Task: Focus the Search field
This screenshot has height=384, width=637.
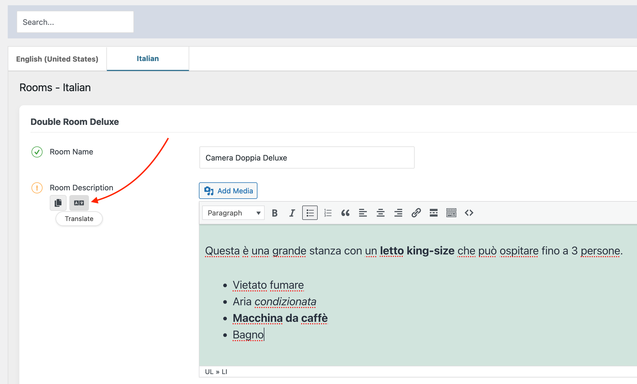Action: point(75,22)
